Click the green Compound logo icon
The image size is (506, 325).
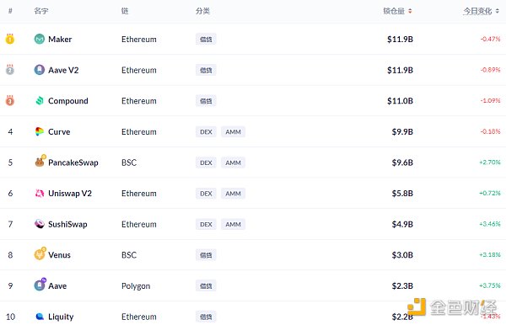click(x=40, y=100)
